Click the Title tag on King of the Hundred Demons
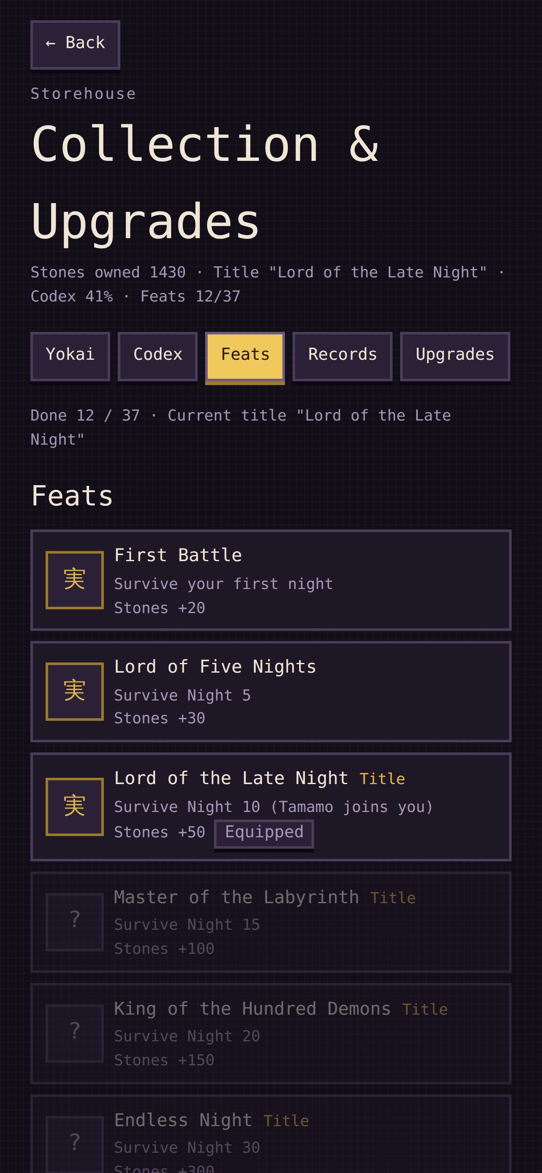Image resolution: width=542 pixels, height=1173 pixels. [x=425, y=1010]
